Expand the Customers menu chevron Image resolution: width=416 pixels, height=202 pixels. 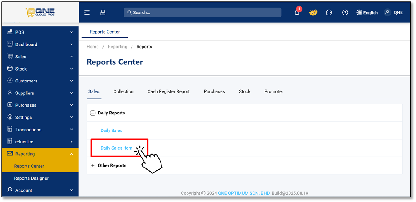pyautogui.click(x=71, y=81)
